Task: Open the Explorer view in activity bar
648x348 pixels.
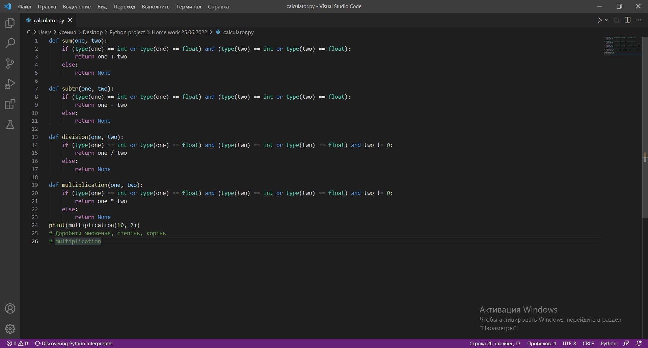Action: 10,23
